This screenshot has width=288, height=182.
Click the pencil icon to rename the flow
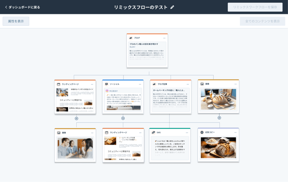172,7
